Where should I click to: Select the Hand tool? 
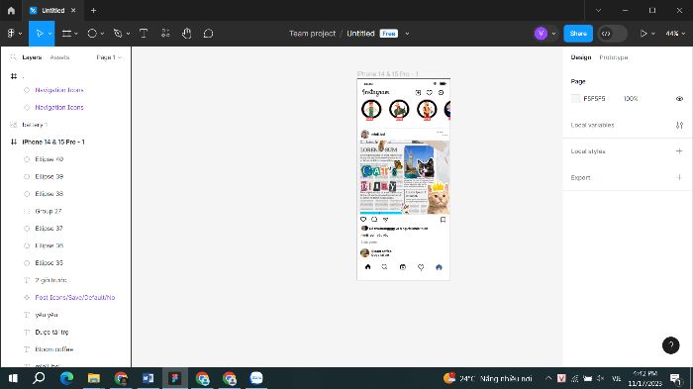pos(186,33)
